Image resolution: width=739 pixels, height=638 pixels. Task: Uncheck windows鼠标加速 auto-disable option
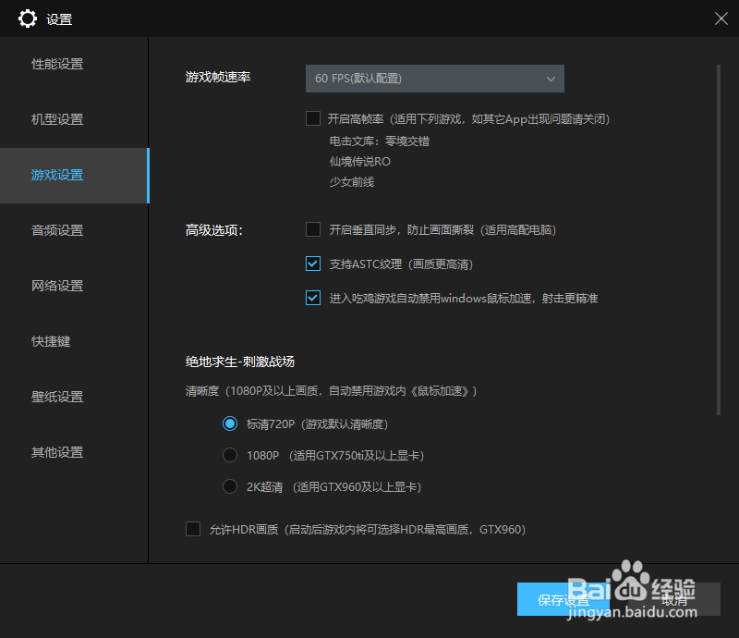click(313, 298)
